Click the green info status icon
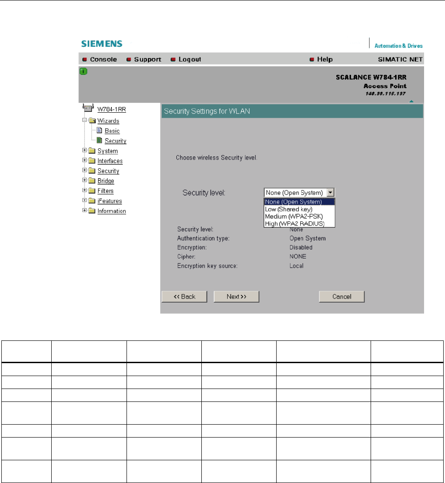 83,71
